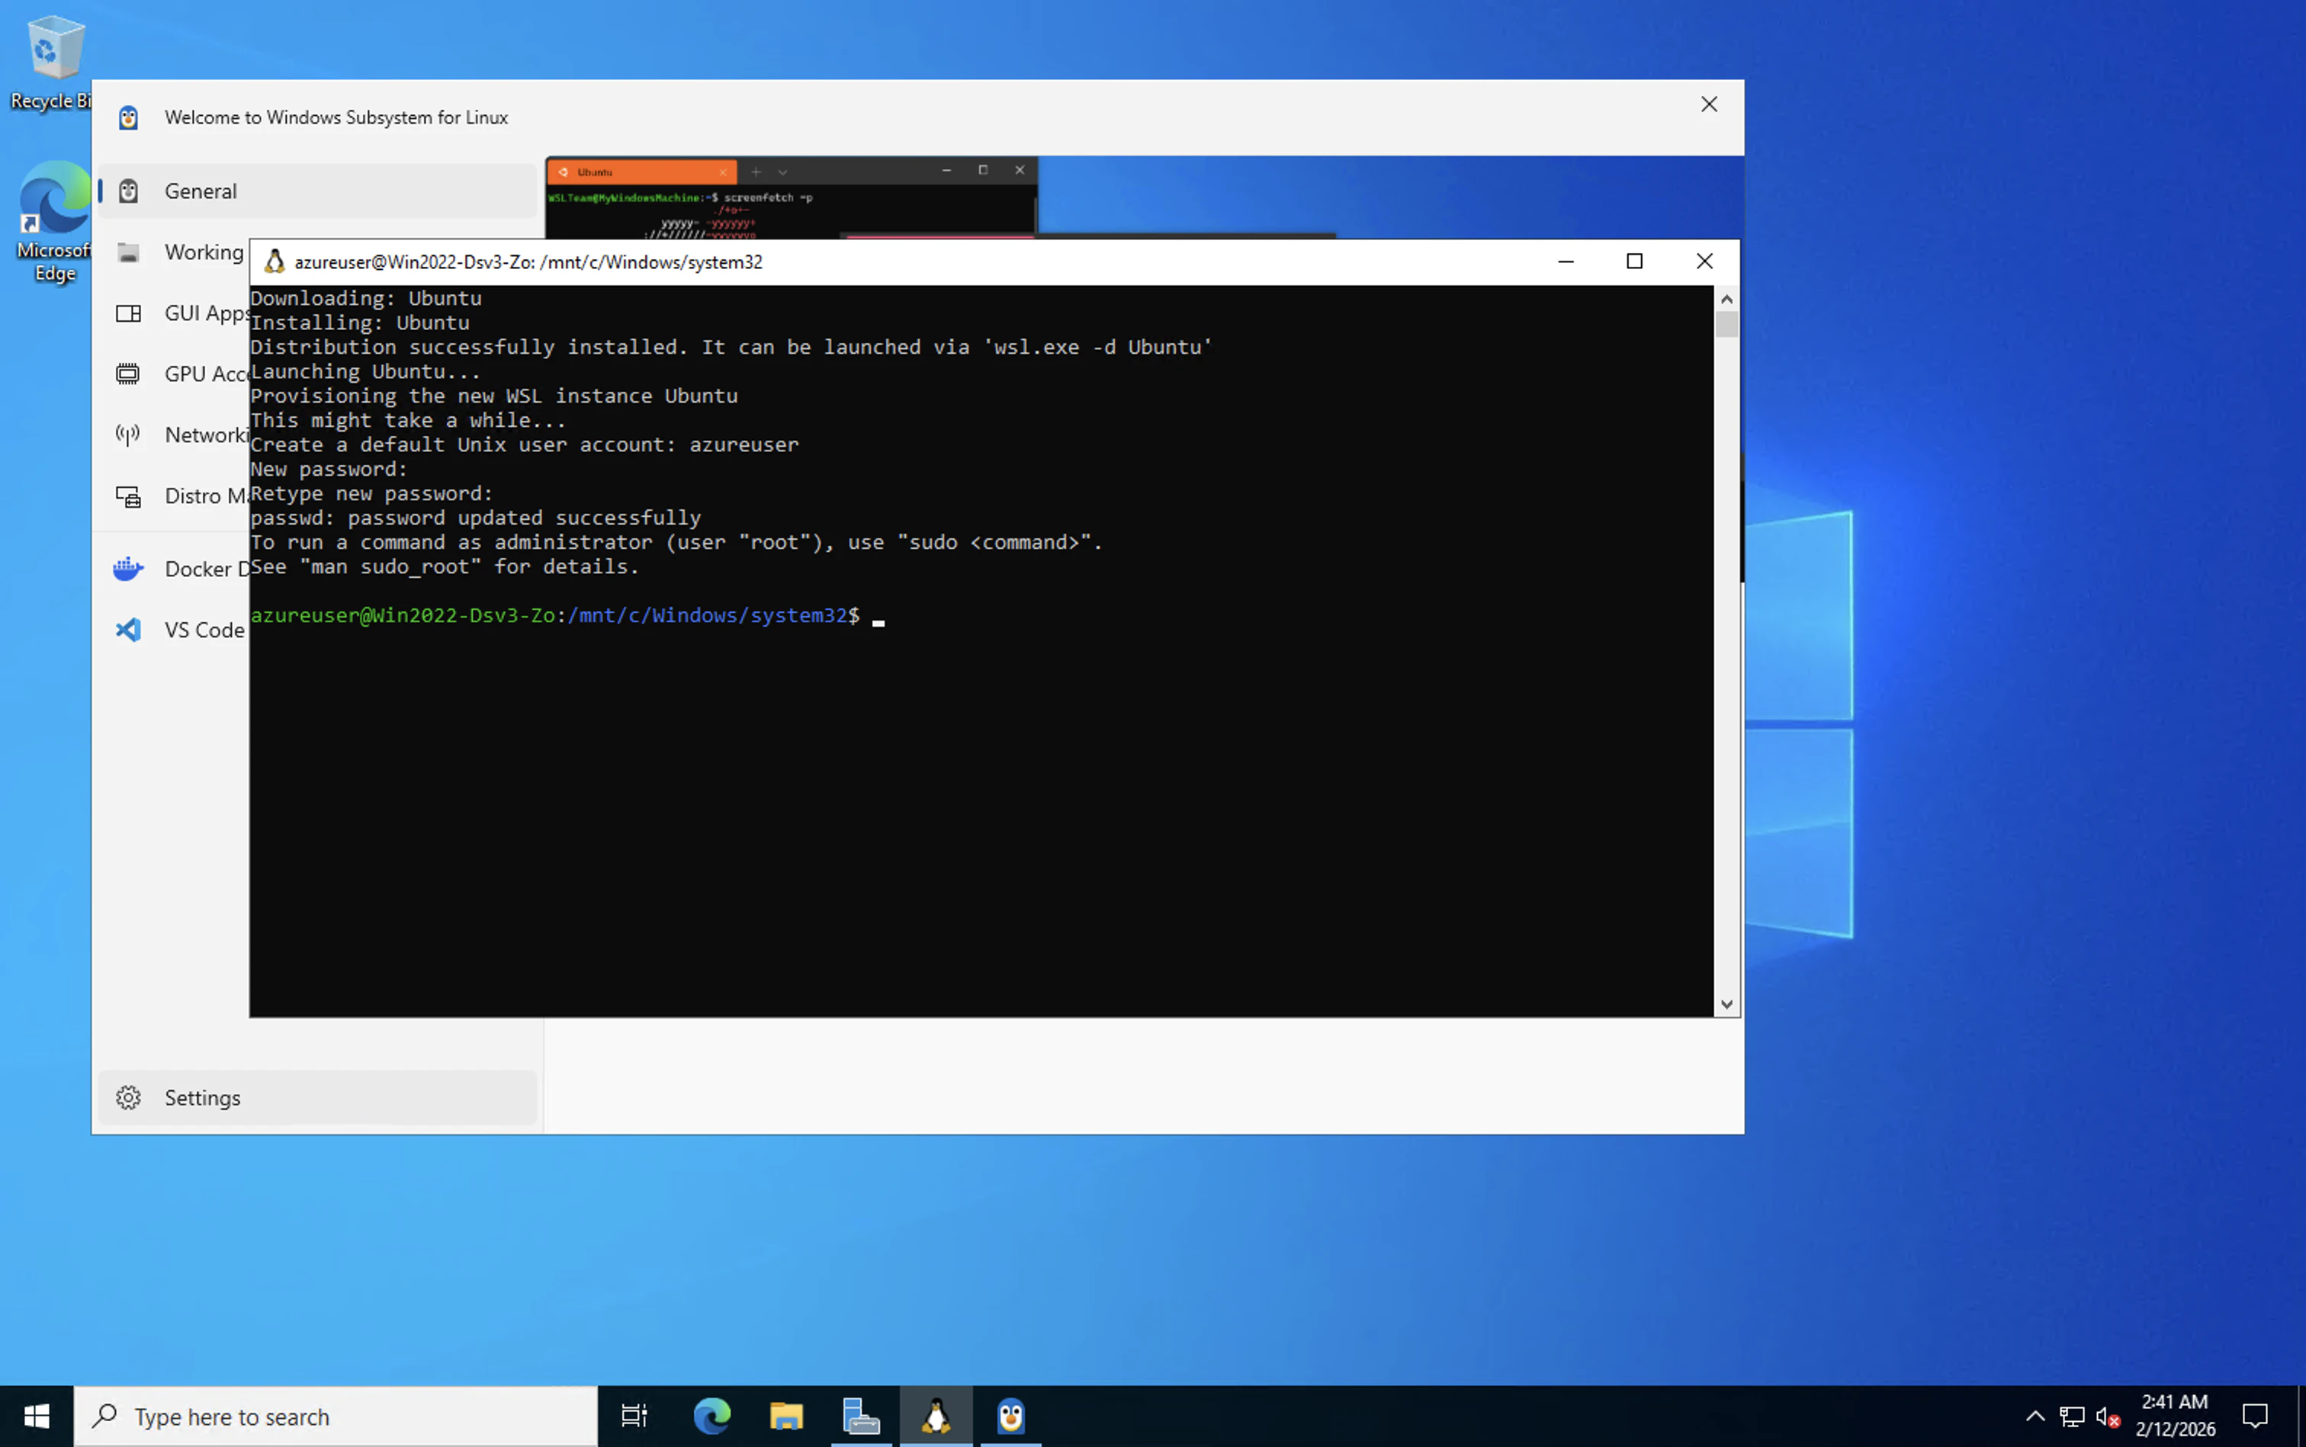The width and height of the screenshot is (2306, 1447).
Task: Click the terminal prompt line
Action: pos(567,615)
